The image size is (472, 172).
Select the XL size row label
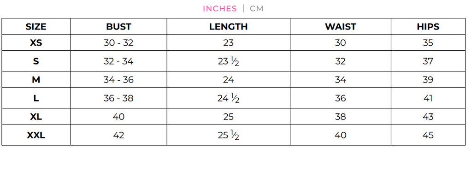[36, 117]
